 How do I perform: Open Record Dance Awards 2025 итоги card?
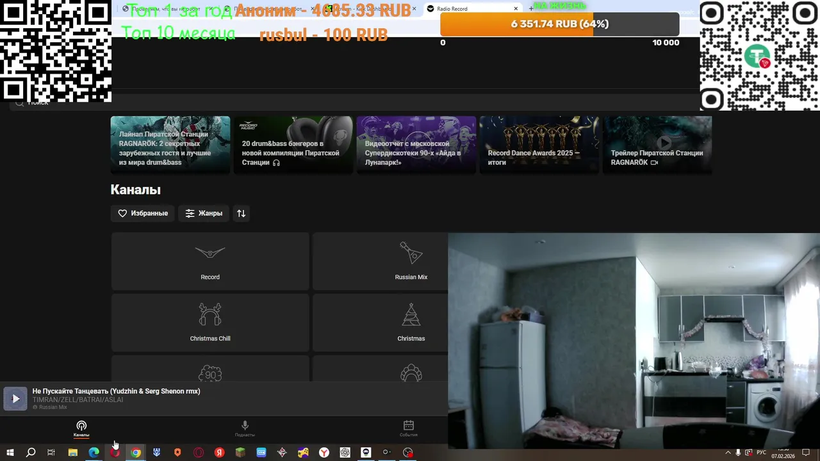tap(539, 145)
